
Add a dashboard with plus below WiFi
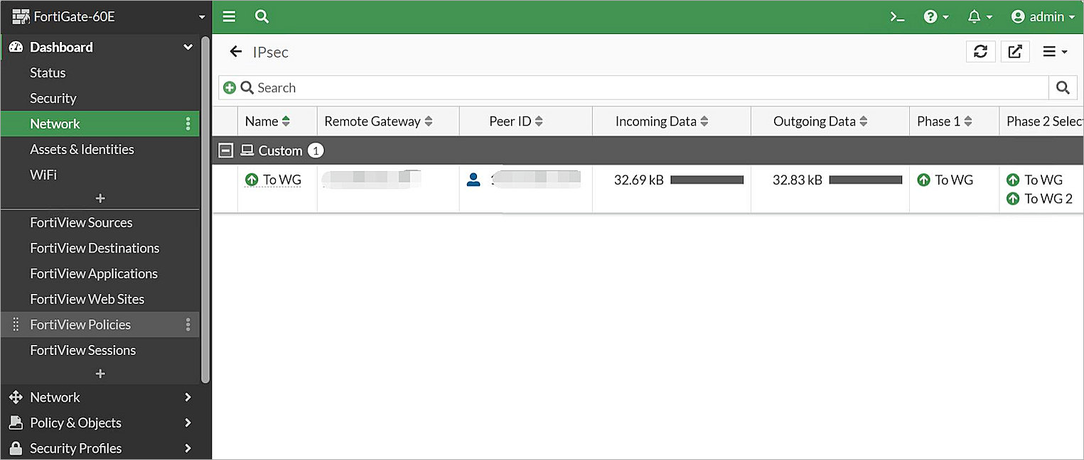(100, 198)
